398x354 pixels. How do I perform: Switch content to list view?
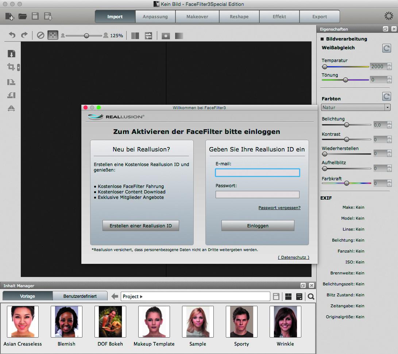tap(299, 296)
